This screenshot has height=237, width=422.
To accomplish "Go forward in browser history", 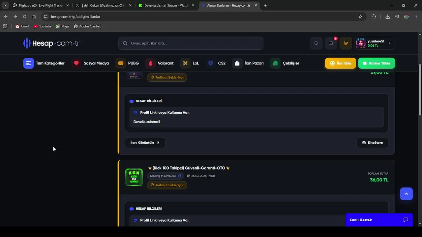I will tap(15, 16).
